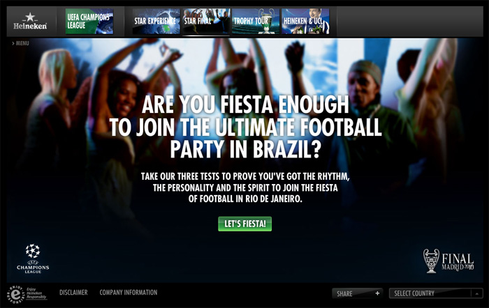Click the Champions League starball logo
Viewport: 489px width, 308px height.
pyautogui.click(x=33, y=259)
